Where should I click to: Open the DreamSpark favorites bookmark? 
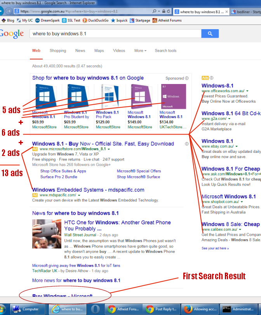coord(47,21)
